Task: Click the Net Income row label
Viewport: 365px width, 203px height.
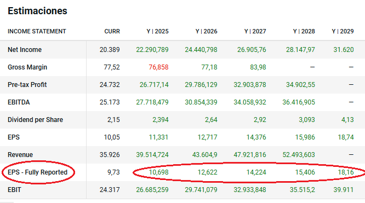Action: (x=25, y=50)
